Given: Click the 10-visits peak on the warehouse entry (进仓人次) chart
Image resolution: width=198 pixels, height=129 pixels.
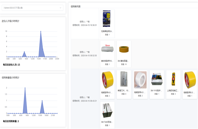Looking at the screenshot, I should (x=41, y=31).
